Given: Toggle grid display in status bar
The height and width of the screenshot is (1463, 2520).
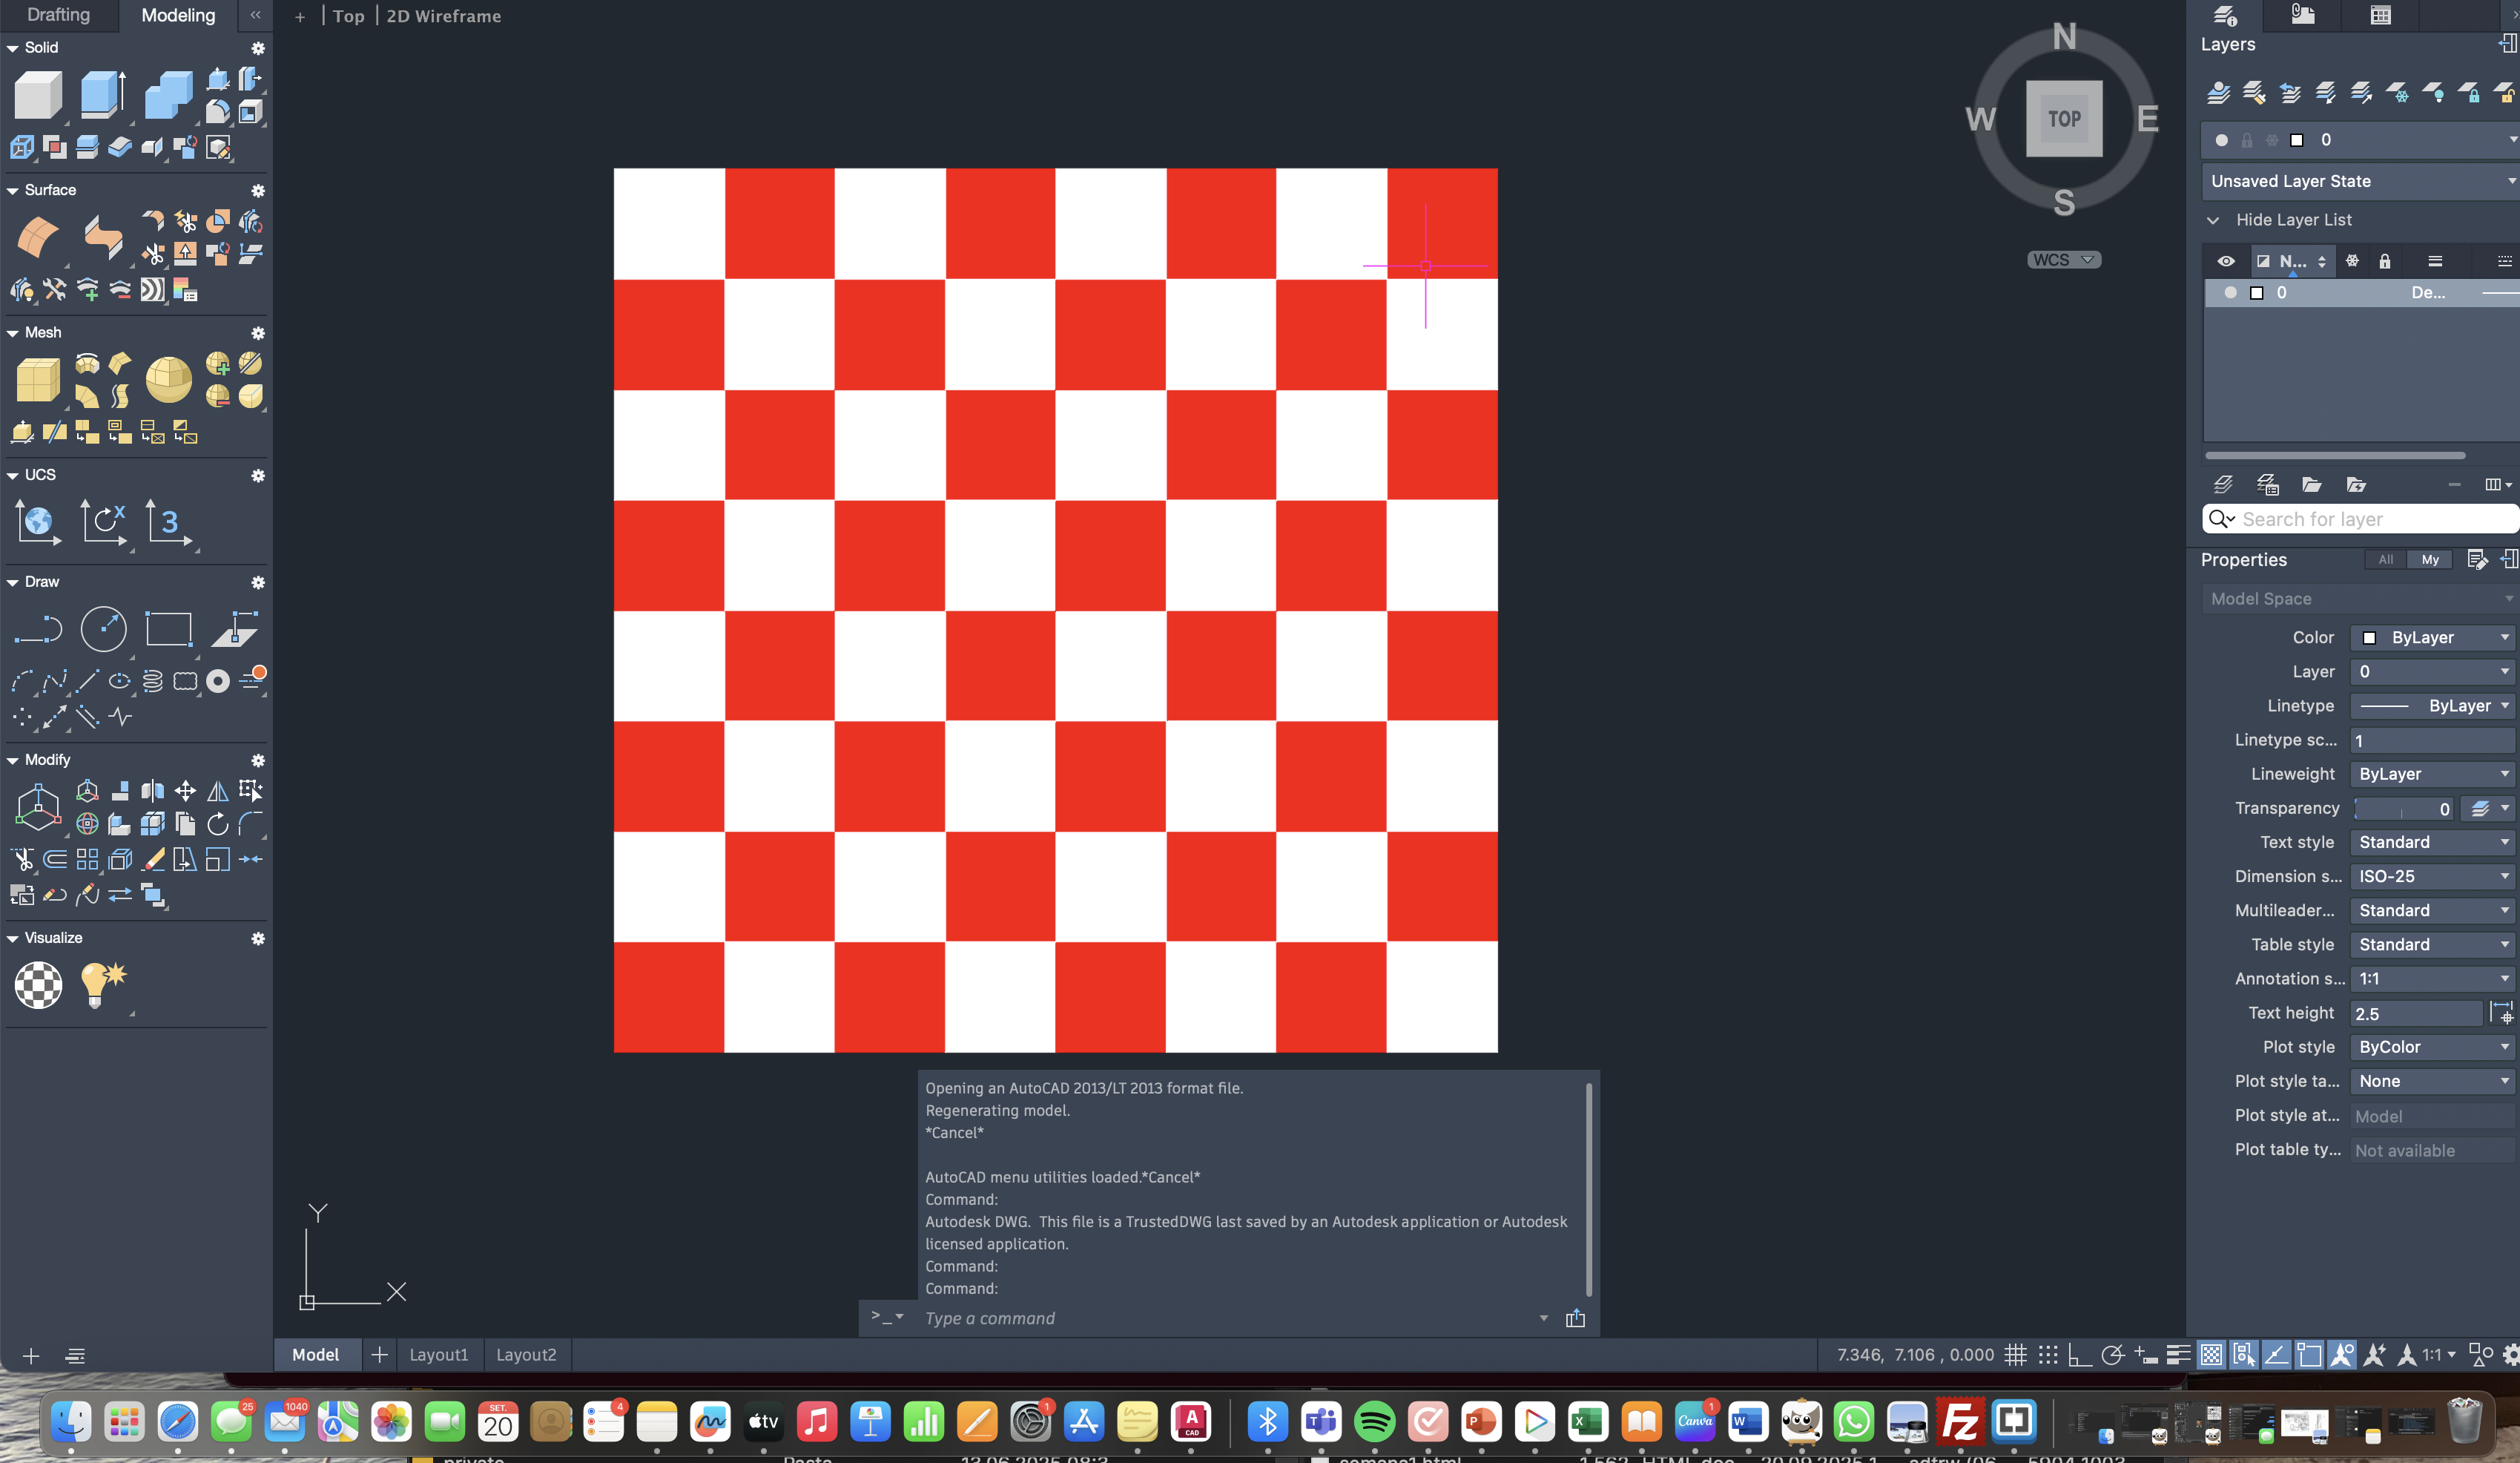Looking at the screenshot, I should click(x=2015, y=1355).
